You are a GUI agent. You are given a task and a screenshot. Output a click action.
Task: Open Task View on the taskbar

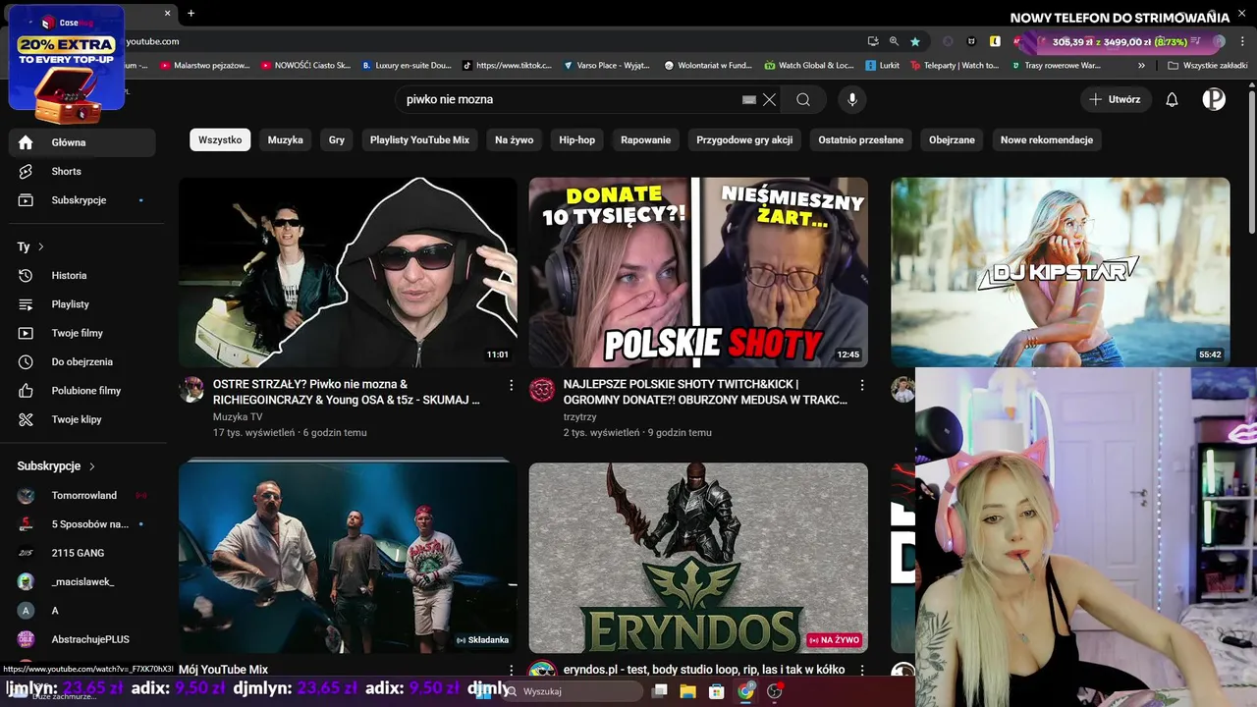coord(660,691)
